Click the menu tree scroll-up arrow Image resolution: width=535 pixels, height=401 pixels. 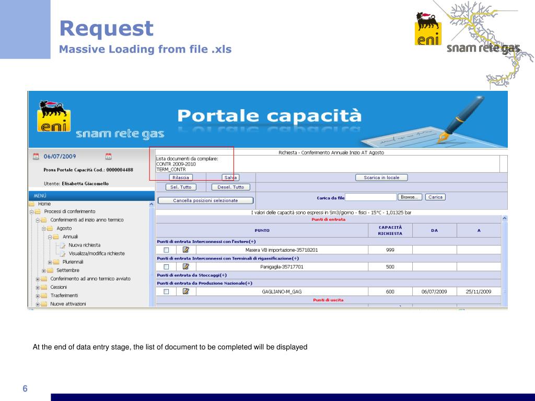(x=152, y=204)
